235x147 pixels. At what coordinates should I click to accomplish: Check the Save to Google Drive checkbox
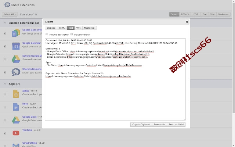[x=5, y=59]
